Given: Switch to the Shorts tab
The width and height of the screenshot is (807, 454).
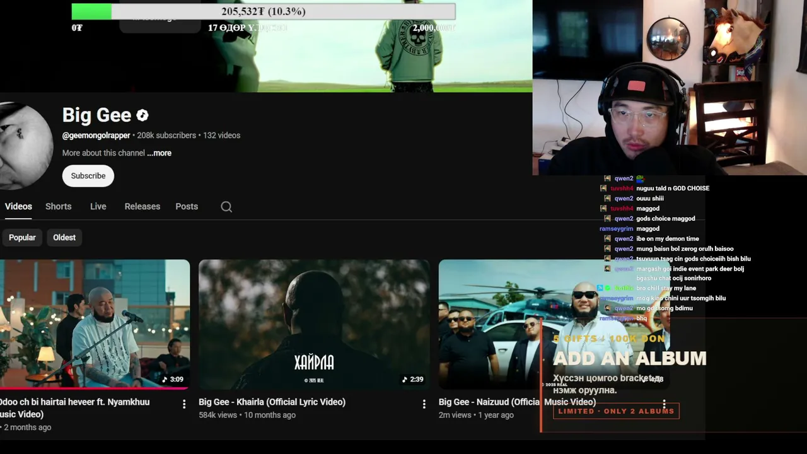Looking at the screenshot, I should click(58, 206).
